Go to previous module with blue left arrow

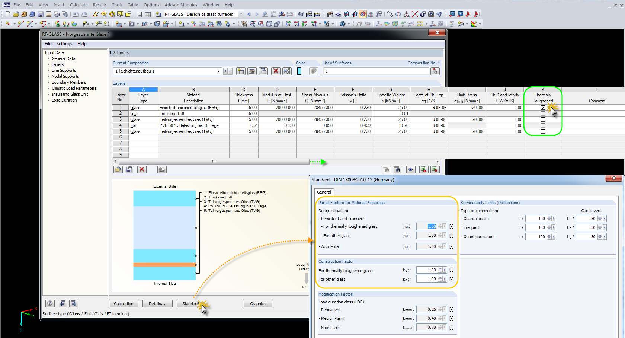coord(249,14)
